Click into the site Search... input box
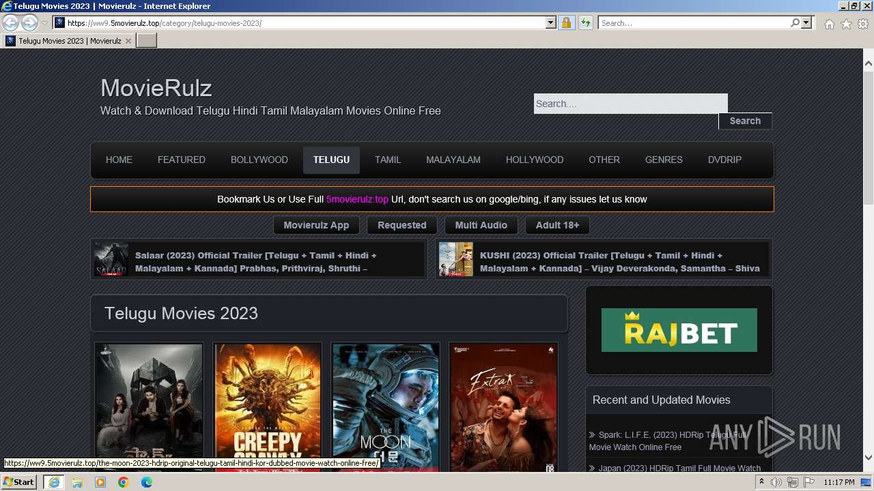Image resolution: width=874 pixels, height=491 pixels. click(630, 104)
